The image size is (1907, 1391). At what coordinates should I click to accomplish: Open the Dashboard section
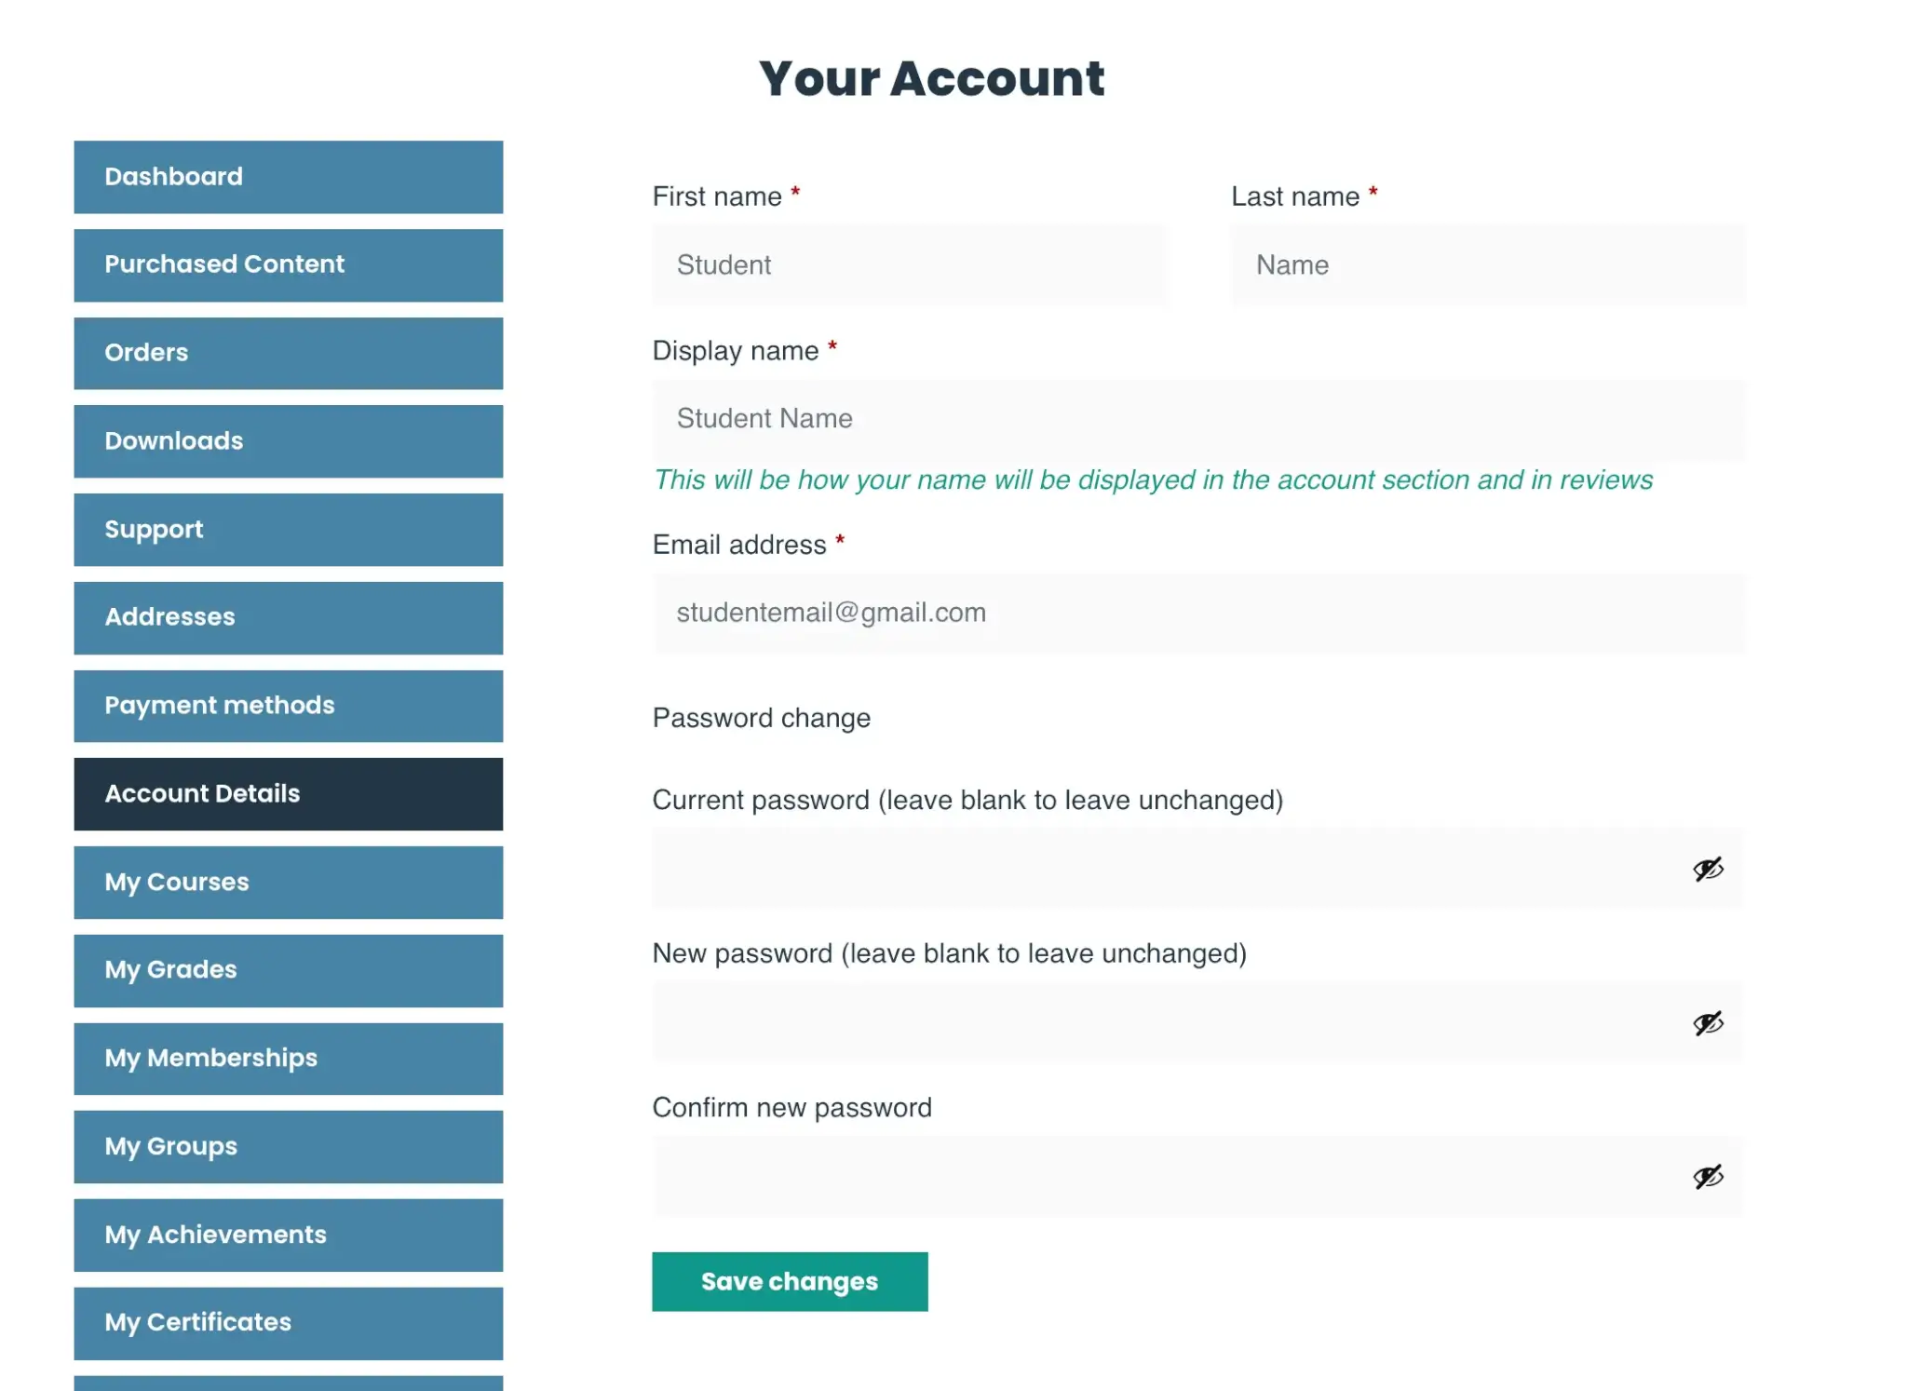pos(287,176)
